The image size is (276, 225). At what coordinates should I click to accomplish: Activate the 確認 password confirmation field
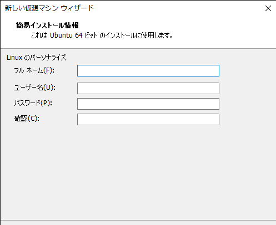click(148, 119)
